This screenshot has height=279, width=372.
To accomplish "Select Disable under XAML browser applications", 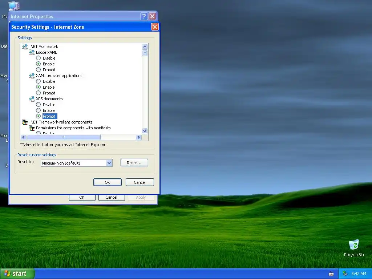I will click(38, 81).
